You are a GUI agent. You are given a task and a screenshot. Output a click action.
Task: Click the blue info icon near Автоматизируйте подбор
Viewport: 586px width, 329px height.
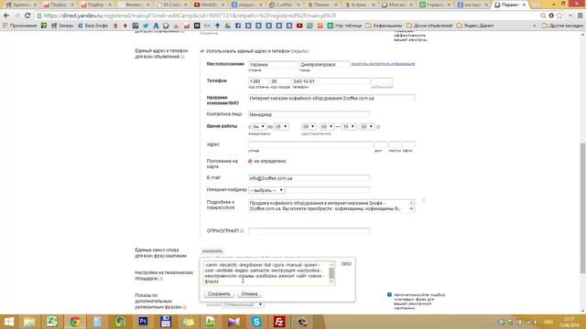tap(389, 294)
